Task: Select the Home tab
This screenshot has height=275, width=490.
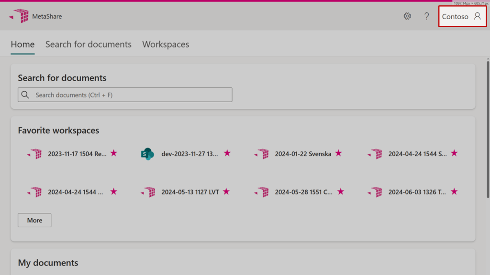Action: point(22,44)
